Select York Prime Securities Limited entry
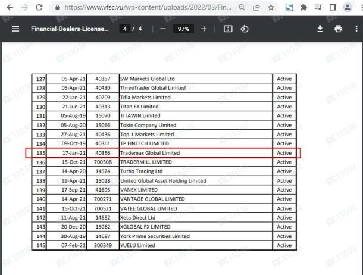363x275 pixels. [x=155, y=236]
